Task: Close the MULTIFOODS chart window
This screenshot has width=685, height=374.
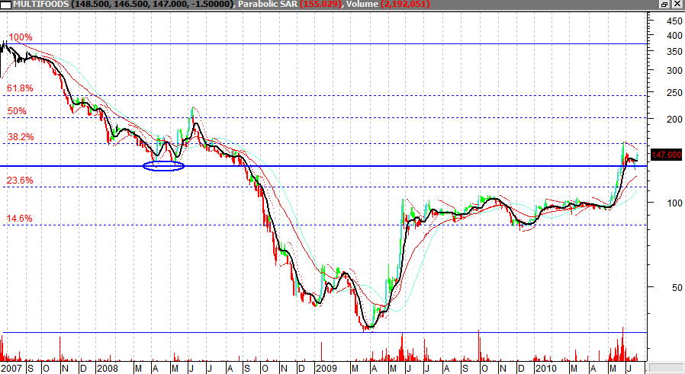Action: click(x=678, y=5)
